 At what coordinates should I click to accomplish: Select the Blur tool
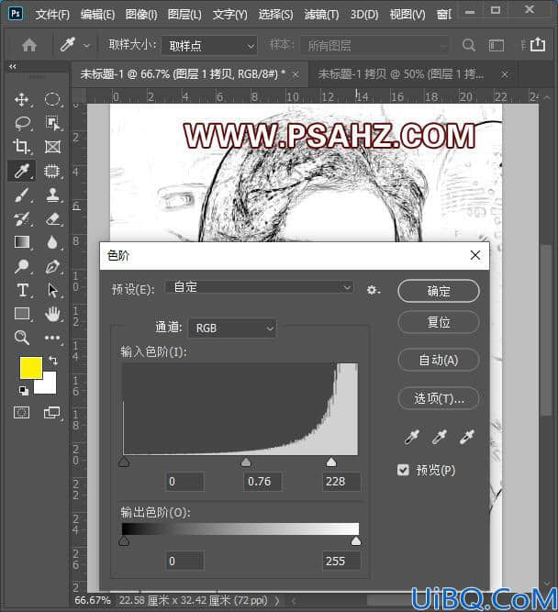point(52,242)
